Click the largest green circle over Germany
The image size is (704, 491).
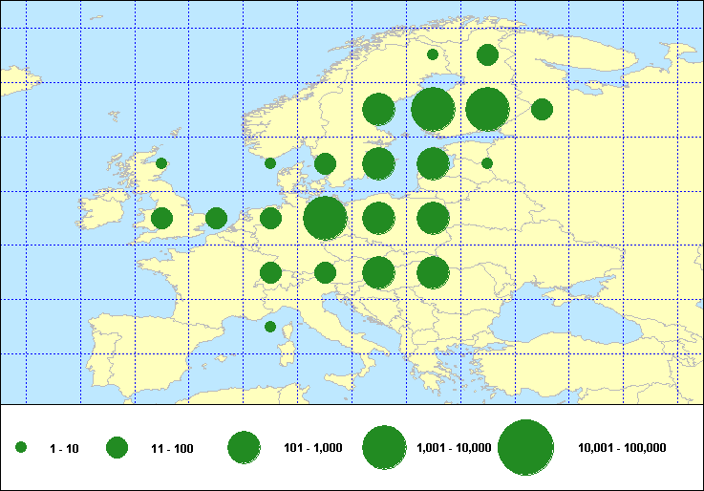[325, 218]
